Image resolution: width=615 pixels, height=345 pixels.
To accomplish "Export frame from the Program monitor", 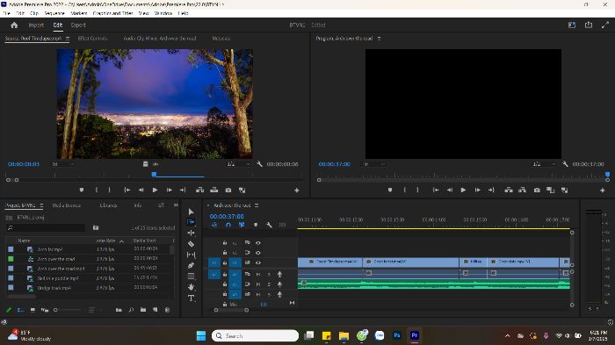I will point(537,190).
